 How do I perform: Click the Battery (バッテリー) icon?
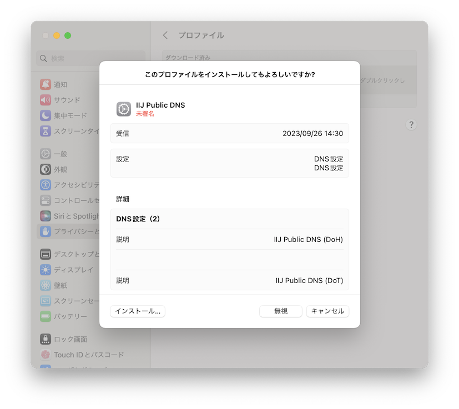click(46, 316)
